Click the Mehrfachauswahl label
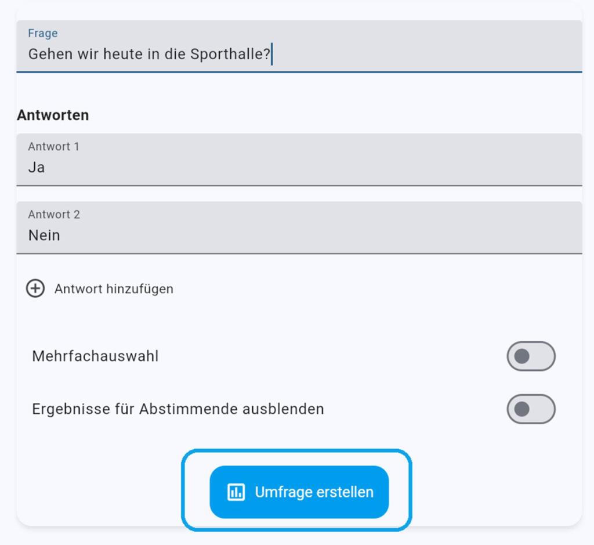This screenshot has height=545, width=594. tap(96, 356)
